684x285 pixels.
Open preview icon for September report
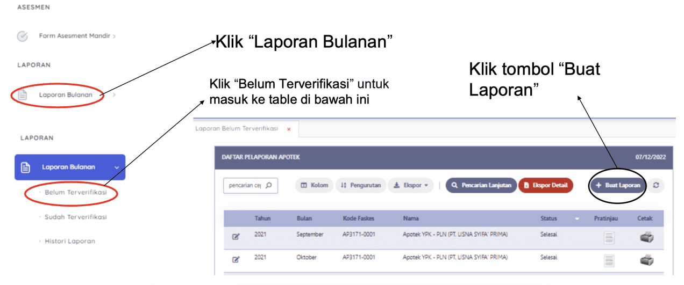(x=609, y=238)
